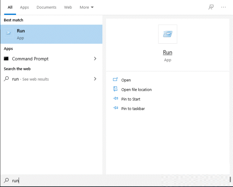
Task: Expand the More dropdown
Action: point(87,7)
